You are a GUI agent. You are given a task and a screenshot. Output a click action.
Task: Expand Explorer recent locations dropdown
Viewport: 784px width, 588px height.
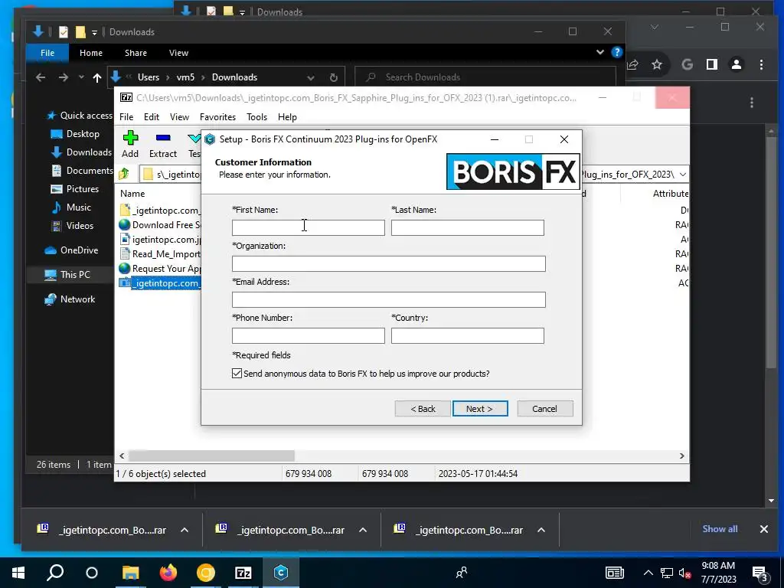click(x=81, y=77)
